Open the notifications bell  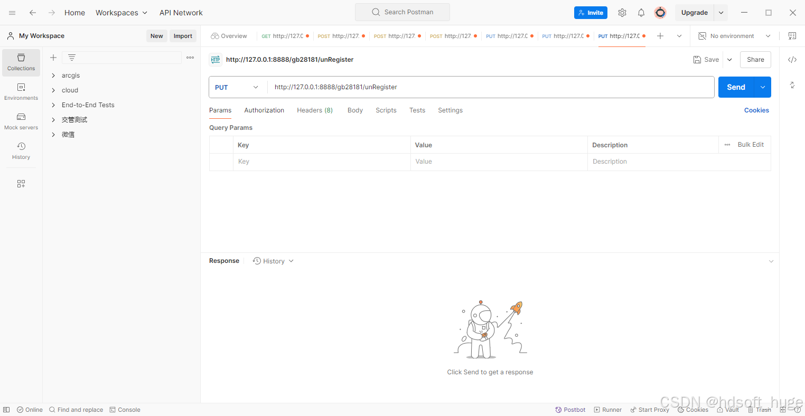tap(641, 13)
